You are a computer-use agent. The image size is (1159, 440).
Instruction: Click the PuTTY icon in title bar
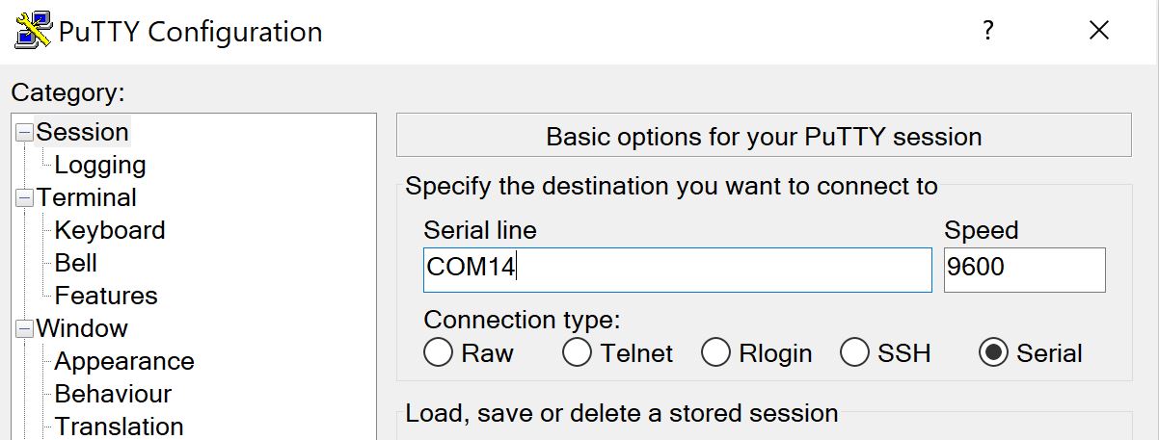coord(32,31)
